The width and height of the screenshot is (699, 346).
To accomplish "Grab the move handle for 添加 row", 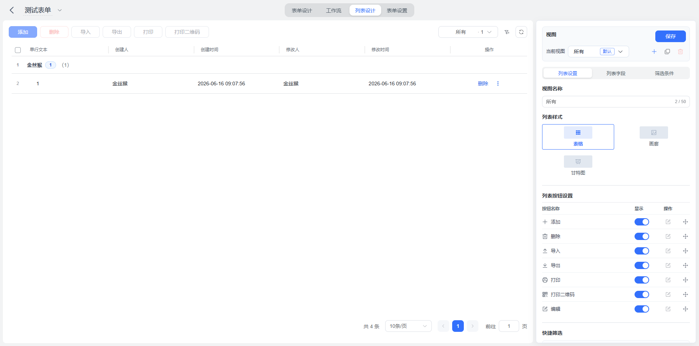I will tap(686, 222).
